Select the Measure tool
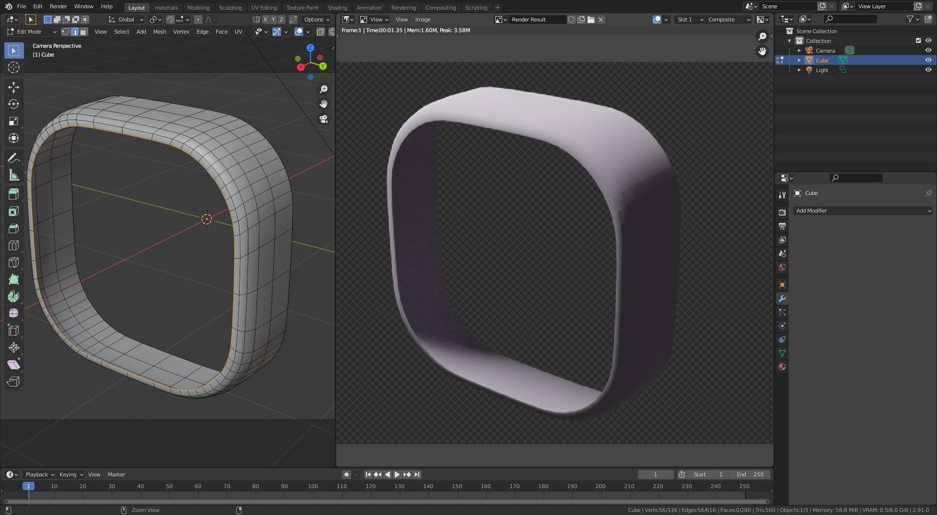The height and width of the screenshot is (515, 937). 14,175
